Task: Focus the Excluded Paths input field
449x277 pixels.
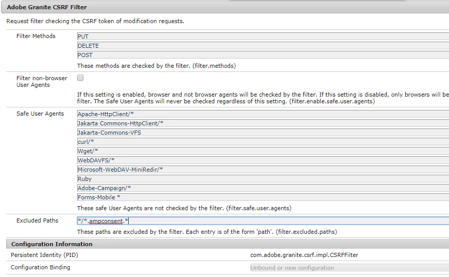Action: pos(263,220)
